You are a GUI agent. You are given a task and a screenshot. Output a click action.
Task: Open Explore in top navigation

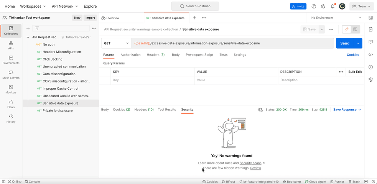point(90,6)
